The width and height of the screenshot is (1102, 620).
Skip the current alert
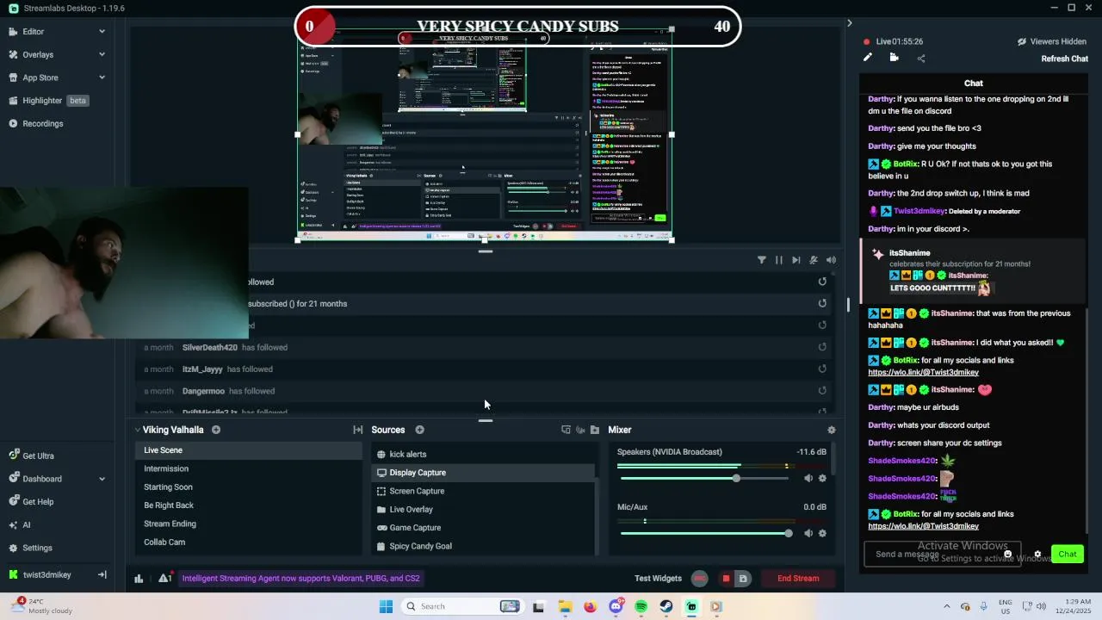pos(796,260)
